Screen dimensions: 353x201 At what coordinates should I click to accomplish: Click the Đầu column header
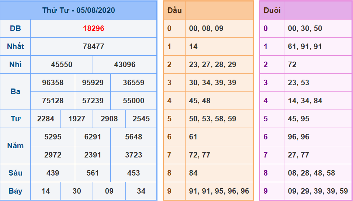(x=174, y=10)
